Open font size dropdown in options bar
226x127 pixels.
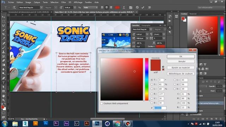coord(75,7)
